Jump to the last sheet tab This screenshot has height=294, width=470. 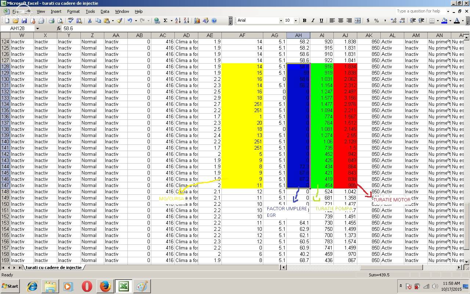(20, 268)
